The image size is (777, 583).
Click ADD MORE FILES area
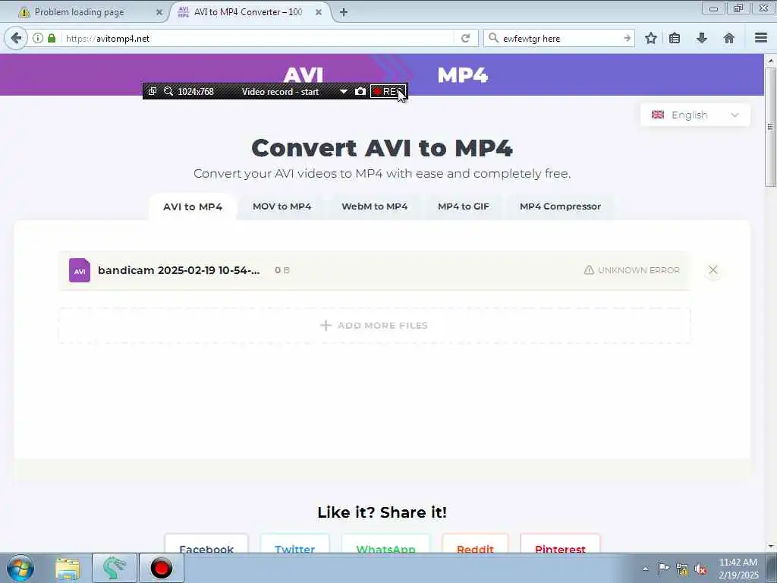(374, 325)
